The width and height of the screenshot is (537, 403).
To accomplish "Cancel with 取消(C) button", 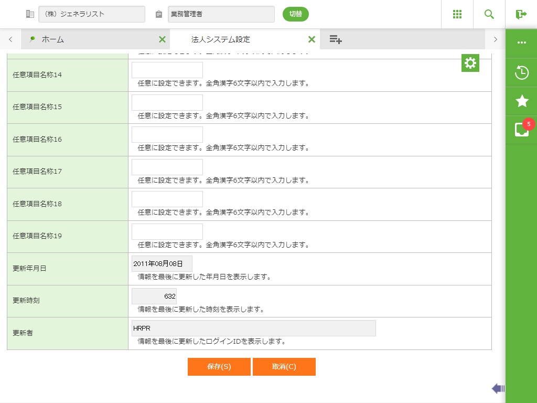I will point(284,367).
